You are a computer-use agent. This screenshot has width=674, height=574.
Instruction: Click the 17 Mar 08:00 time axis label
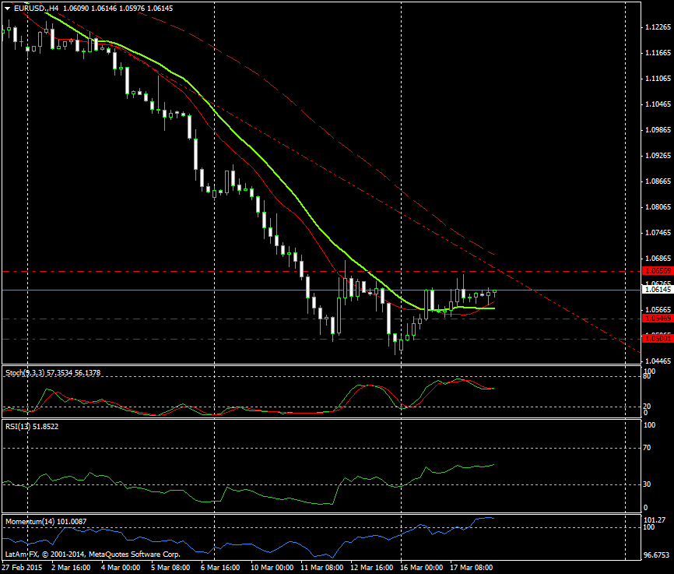(472, 567)
